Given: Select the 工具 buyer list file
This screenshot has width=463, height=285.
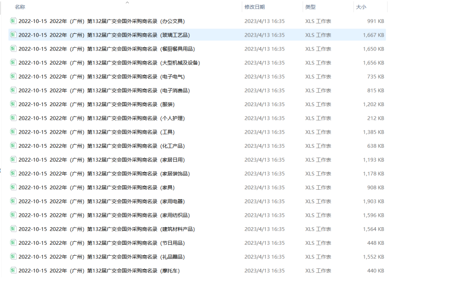Looking at the screenshot, I should point(96,132).
